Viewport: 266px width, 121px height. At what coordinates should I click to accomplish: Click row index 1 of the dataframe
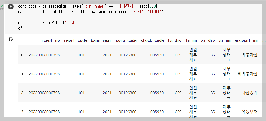click(x=22, y=74)
